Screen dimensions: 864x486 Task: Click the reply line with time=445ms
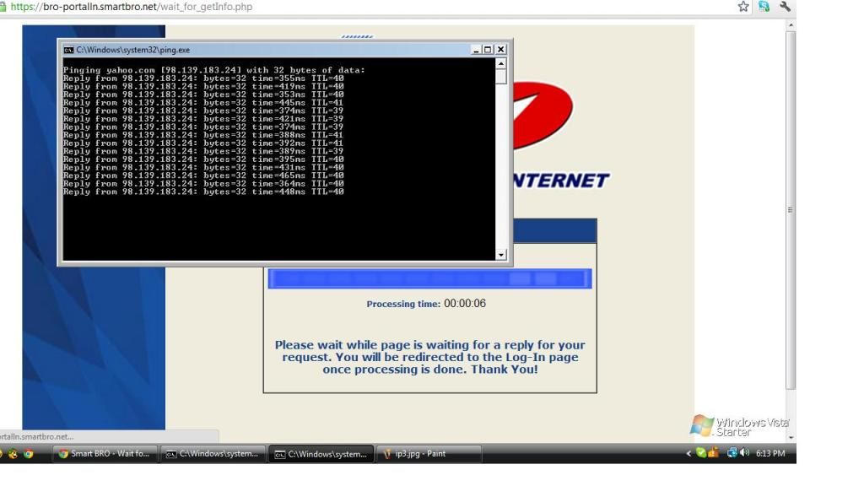click(203, 102)
